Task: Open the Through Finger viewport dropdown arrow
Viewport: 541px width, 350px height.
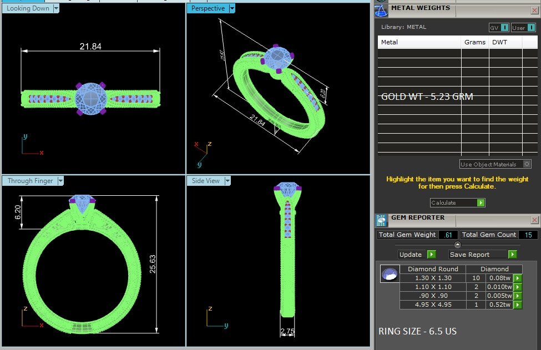Action: 60,181
